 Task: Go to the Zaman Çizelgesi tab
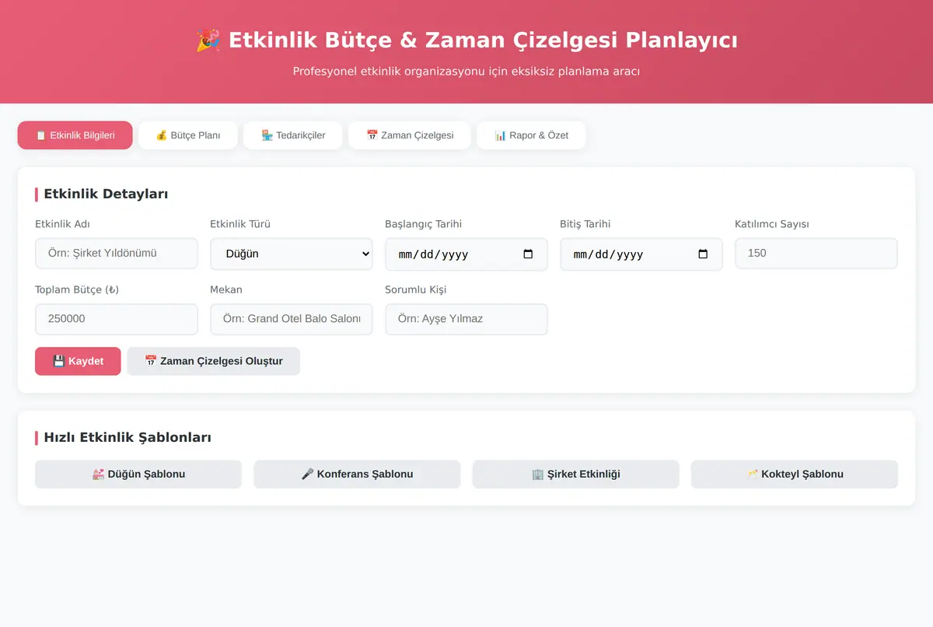pyautogui.click(x=410, y=135)
